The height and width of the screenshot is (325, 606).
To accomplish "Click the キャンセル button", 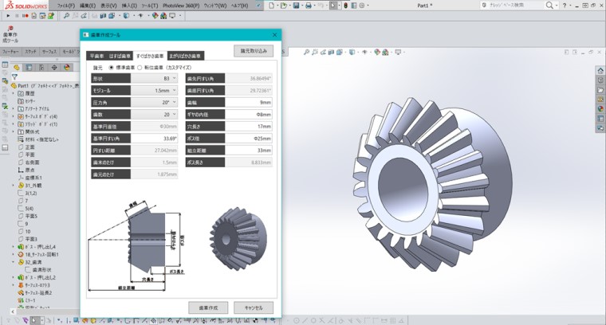I will point(254,307).
